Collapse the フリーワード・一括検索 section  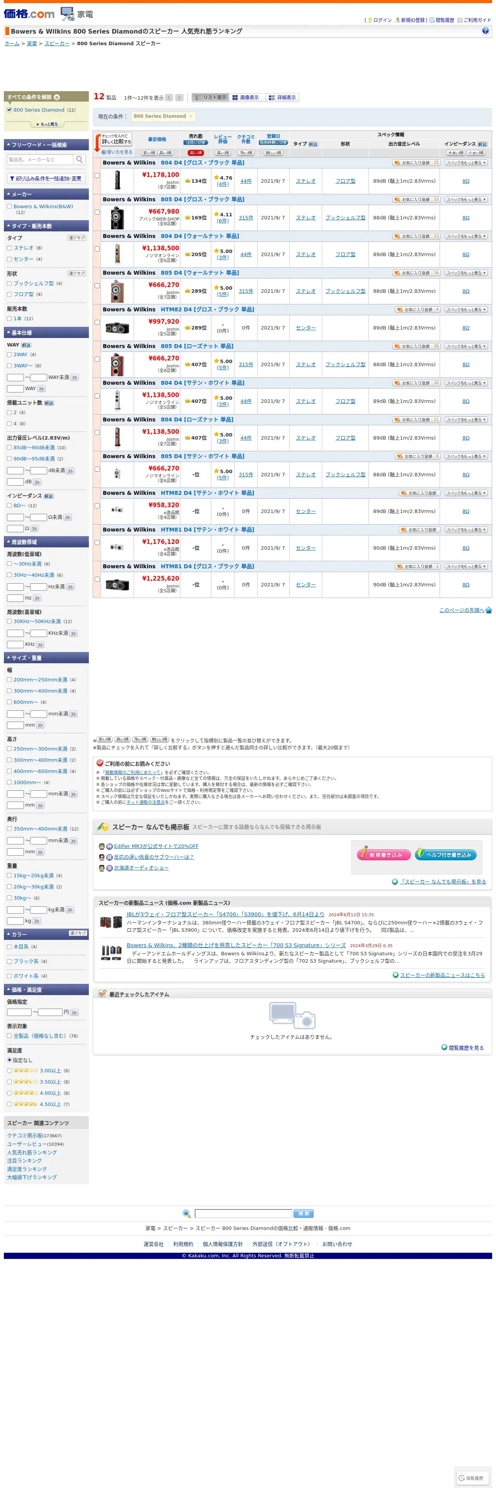tap(46, 145)
